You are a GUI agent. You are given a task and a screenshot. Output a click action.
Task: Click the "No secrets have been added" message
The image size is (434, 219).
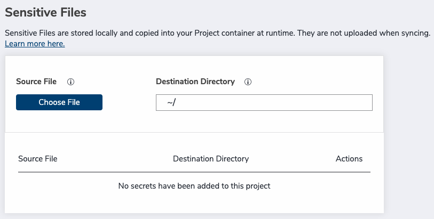coord(194,186)
